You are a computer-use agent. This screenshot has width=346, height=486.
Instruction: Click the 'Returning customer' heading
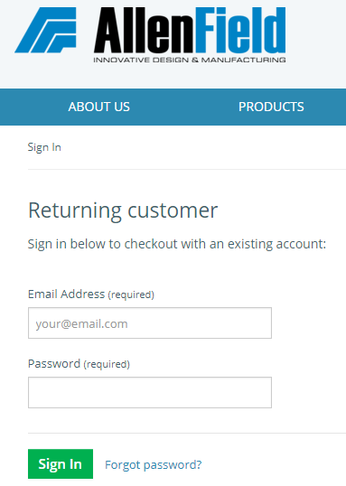(123, 210)
